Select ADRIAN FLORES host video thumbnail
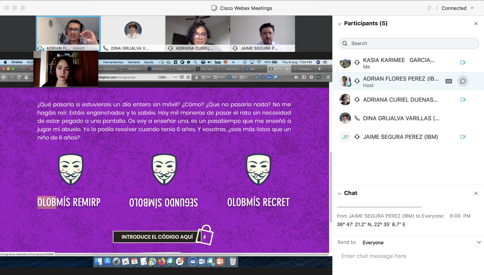The width and height of the screenshot is (484, 275). 68,34
